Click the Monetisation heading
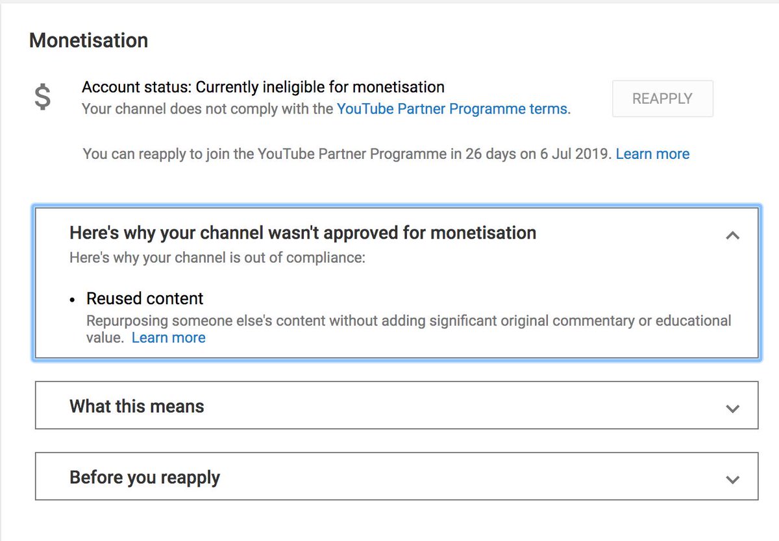The image size is (779, 541). 88,40
